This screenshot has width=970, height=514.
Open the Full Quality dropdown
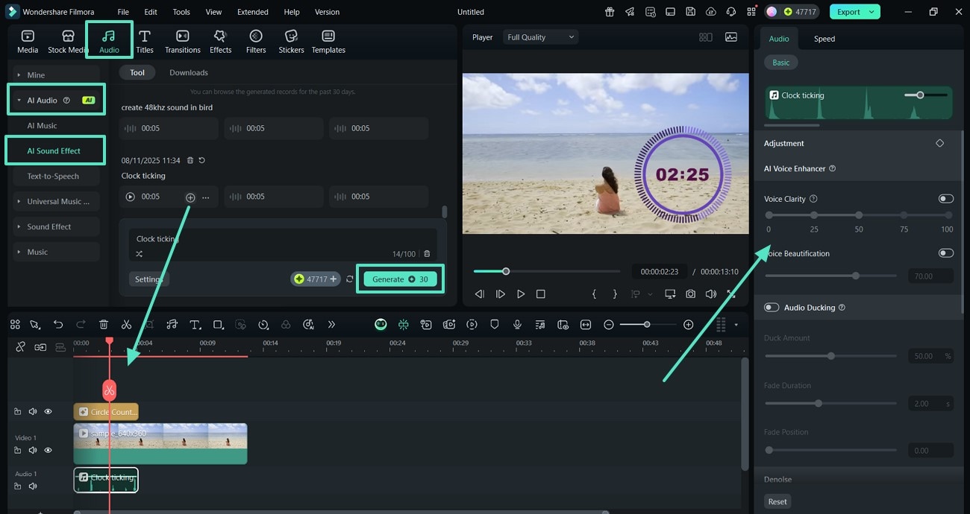[540, 37]
